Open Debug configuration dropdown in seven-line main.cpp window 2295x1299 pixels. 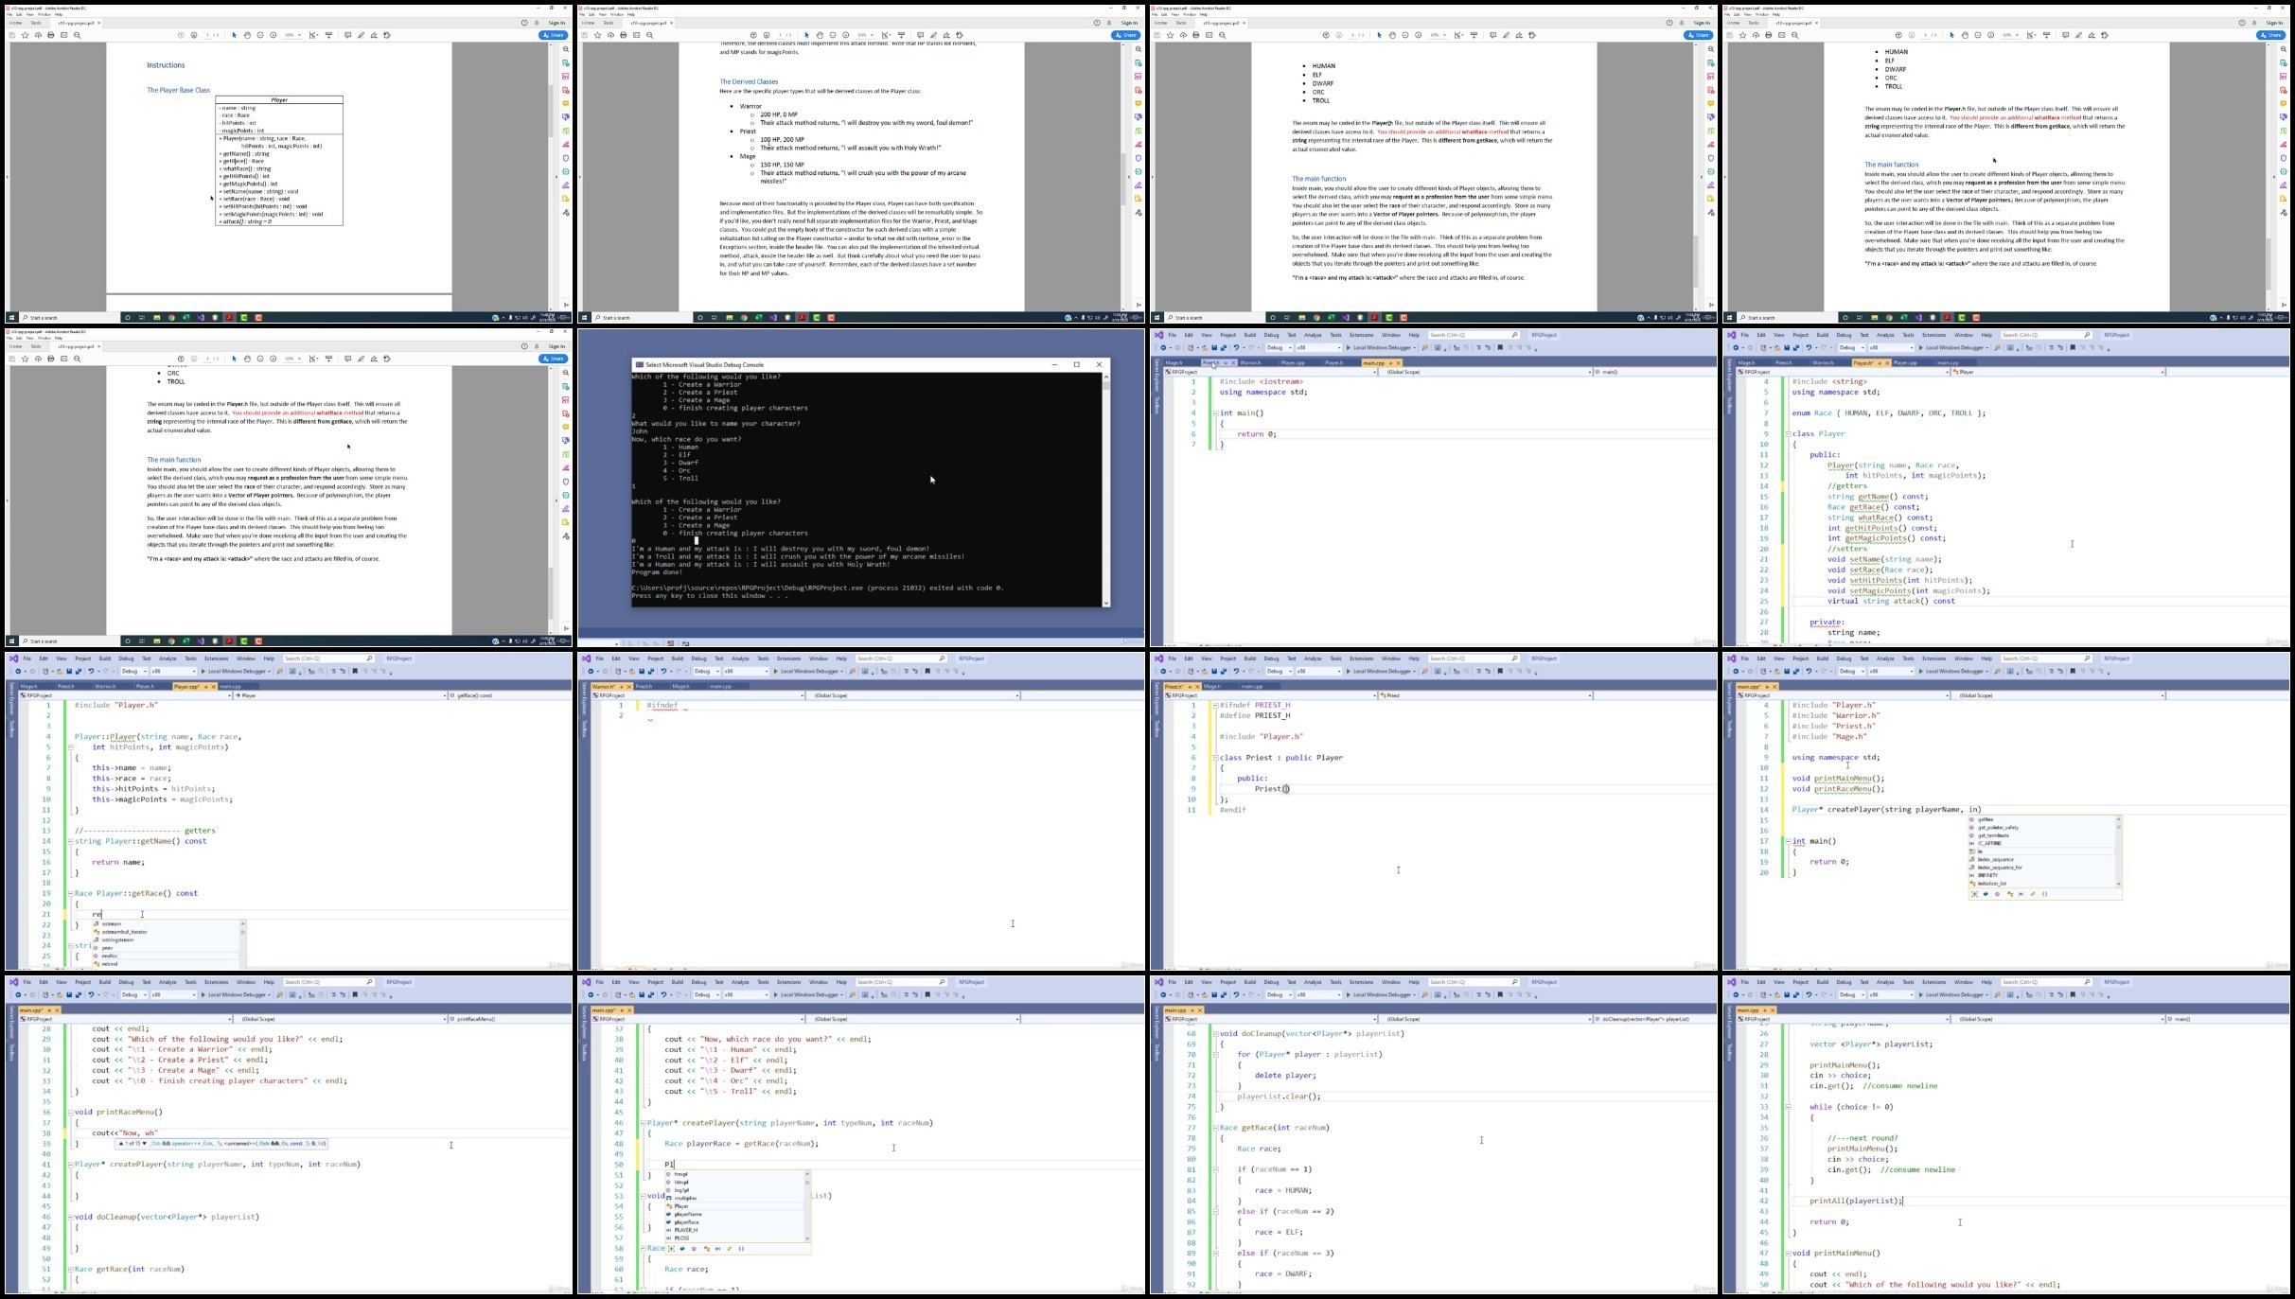(1280, 347)
